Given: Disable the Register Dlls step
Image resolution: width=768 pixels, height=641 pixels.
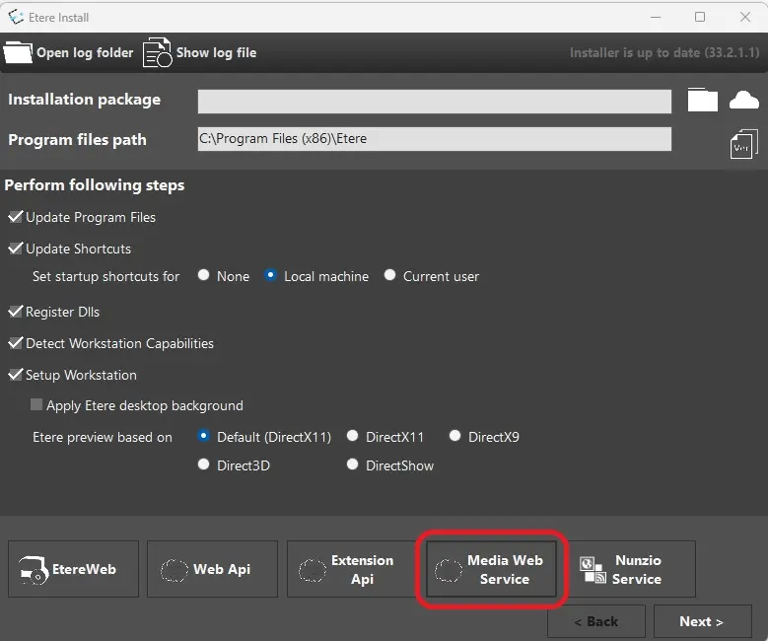Looking at the screenshot, I should pyautogui.click(x=16, y=312).
